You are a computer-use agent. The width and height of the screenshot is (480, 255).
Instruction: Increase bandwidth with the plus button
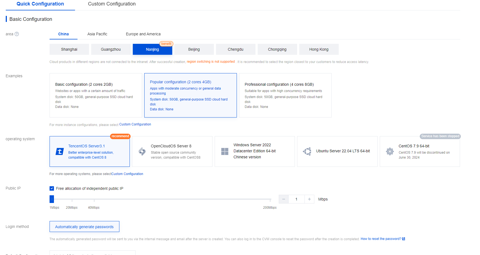[309, 199]
